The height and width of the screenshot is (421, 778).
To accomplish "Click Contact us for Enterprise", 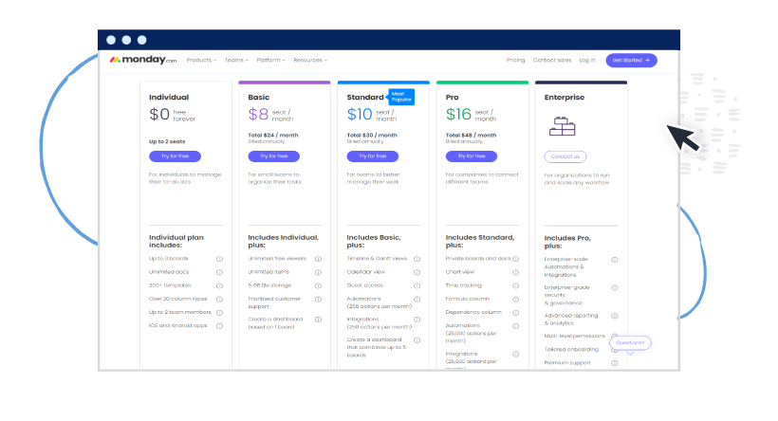I will click(x=565, y=156).
